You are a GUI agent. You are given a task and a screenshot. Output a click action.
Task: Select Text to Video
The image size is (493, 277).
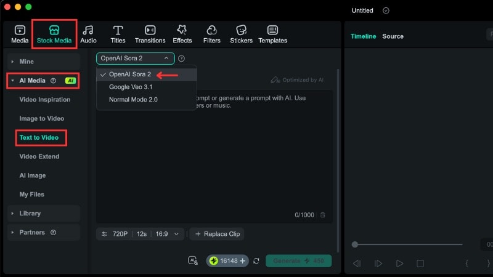point(39,137)
